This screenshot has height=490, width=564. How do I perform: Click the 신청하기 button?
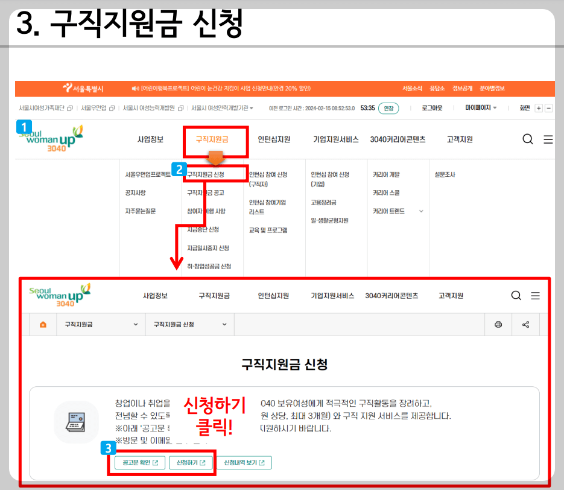pos(191,462)
